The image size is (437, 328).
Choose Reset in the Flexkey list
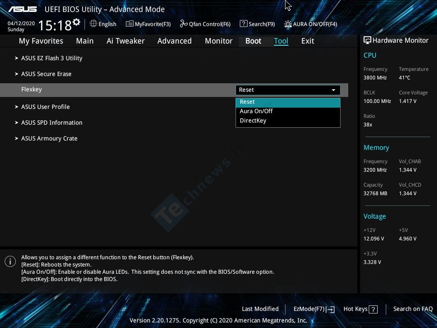[x=288, y=102]
